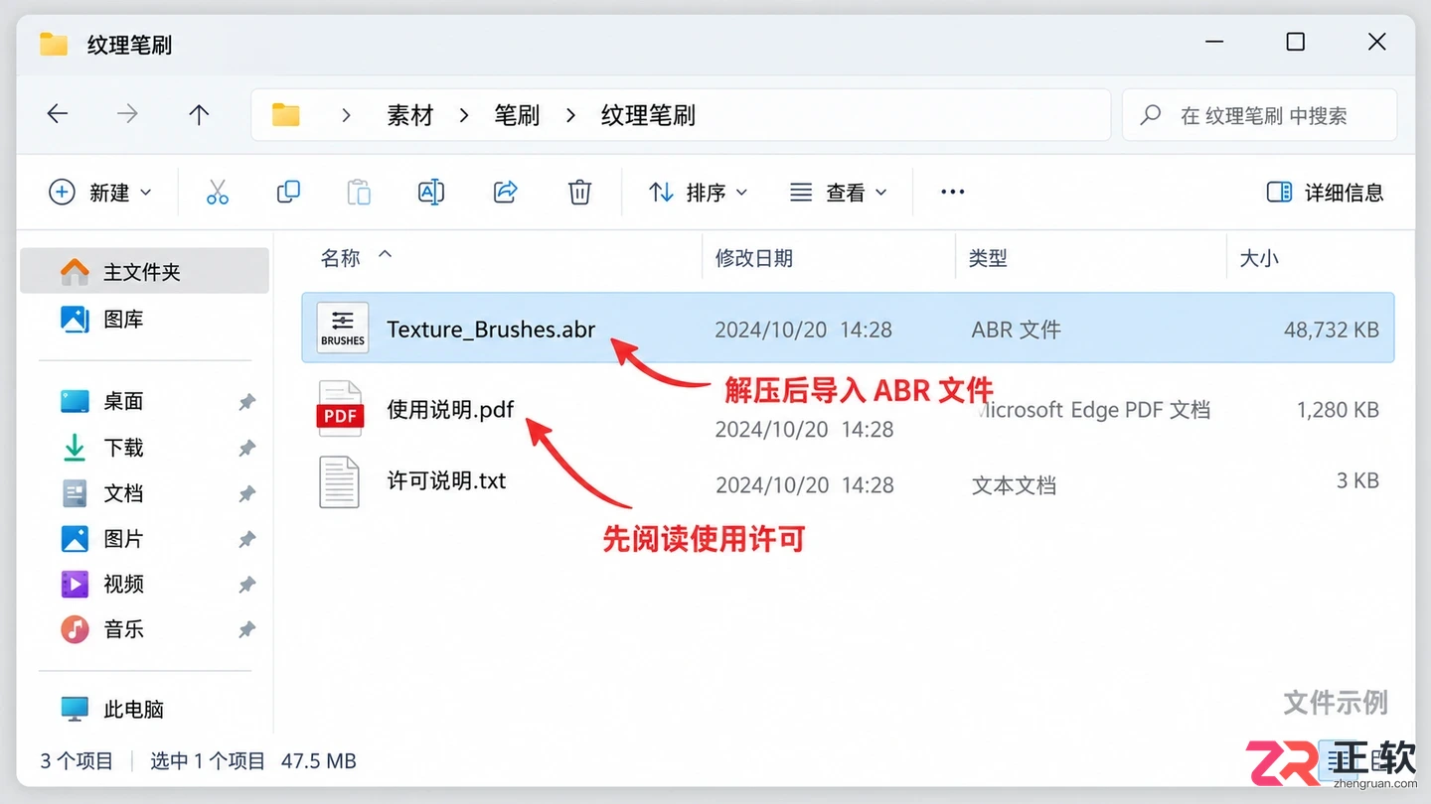Screen dimensions: 1431x804
Task: Go back with the left arrow
Action: (x=58, y=114)
